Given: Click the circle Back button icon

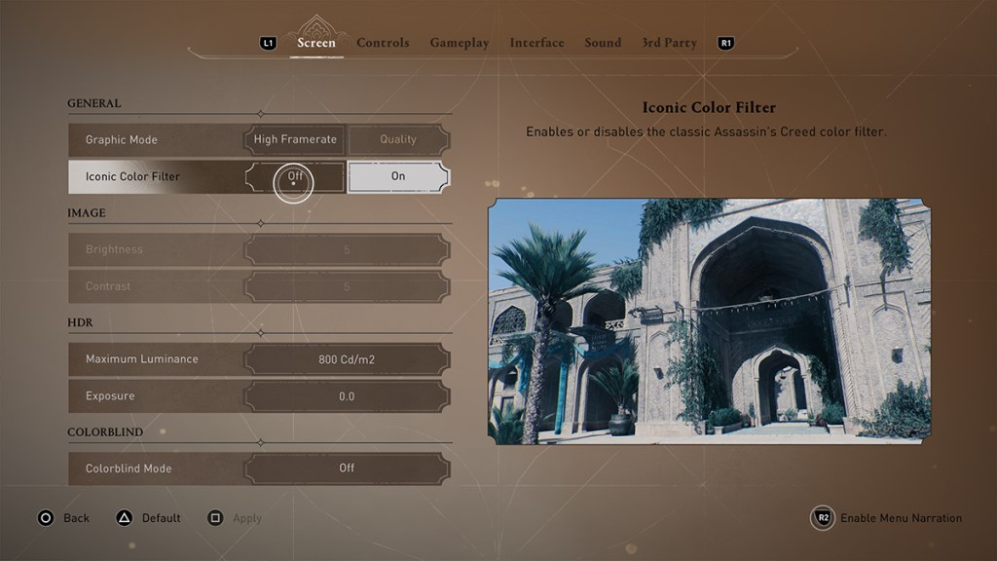Looking at the screenshot, I should coord(46,518).
